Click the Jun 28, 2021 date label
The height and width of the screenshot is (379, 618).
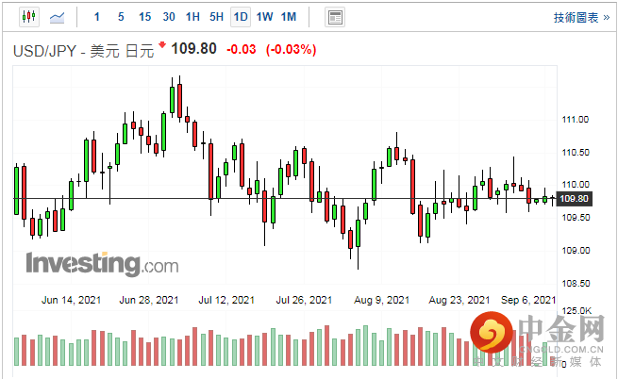click(x=150, y=300)
